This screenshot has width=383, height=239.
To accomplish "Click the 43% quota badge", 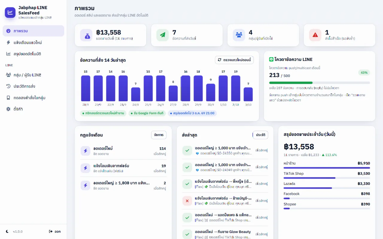I will (364, 73).
